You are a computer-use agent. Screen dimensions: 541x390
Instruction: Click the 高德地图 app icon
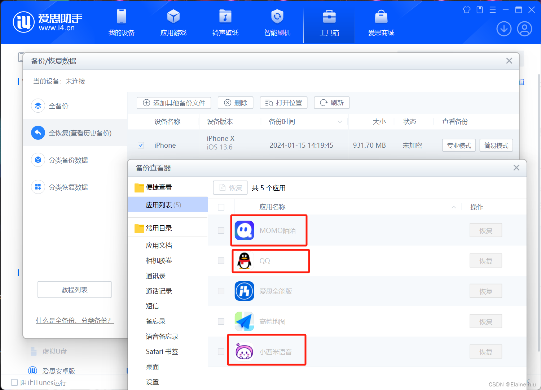coord(244,321)
